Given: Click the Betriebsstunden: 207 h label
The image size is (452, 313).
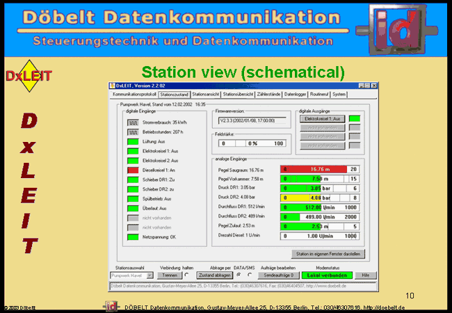Looking at the screenshot, I should tap(163, 132).
